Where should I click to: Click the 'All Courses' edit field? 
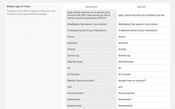[x=142, y=74]
